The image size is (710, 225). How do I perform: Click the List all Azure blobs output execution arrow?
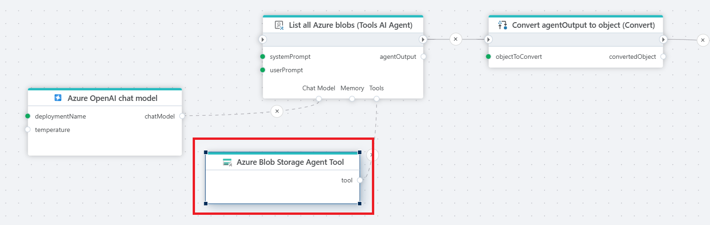[423, 39]
